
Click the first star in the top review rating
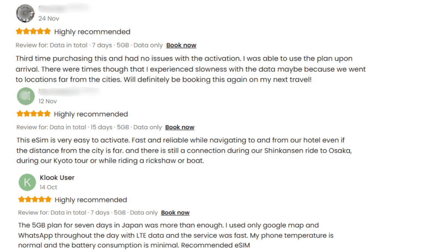pos(18,31)
